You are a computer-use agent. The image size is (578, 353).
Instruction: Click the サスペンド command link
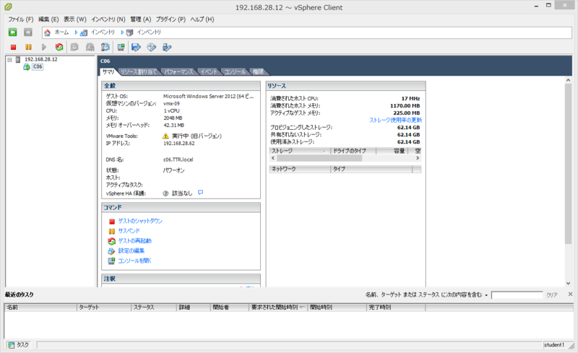click(129, 231)
